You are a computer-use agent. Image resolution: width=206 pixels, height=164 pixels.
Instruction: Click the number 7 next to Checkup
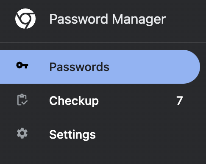[180, 101]
